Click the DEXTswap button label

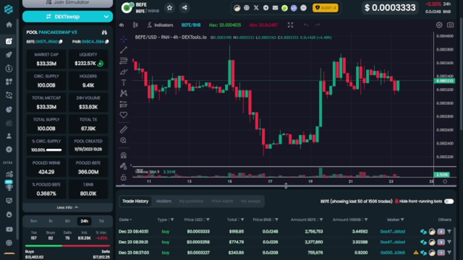click(67, 17)
